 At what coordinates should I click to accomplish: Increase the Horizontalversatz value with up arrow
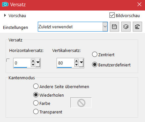(x=33, y=61)
